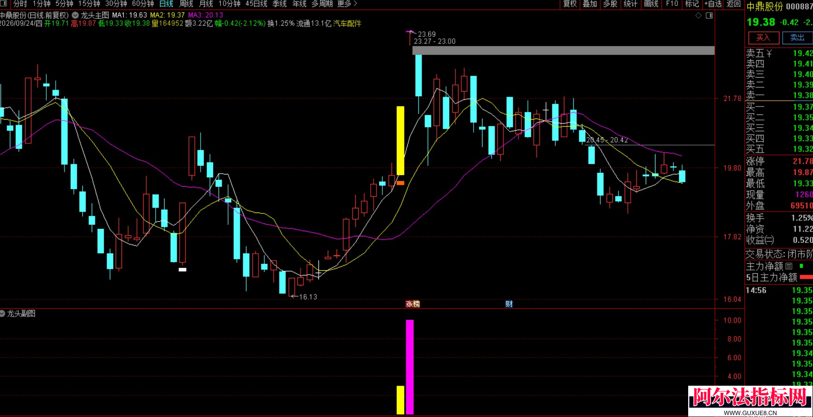Viewport: 813px width, 417px height.
Task: Click the red 买入 buy button
Action: click(x=763, y=38)
